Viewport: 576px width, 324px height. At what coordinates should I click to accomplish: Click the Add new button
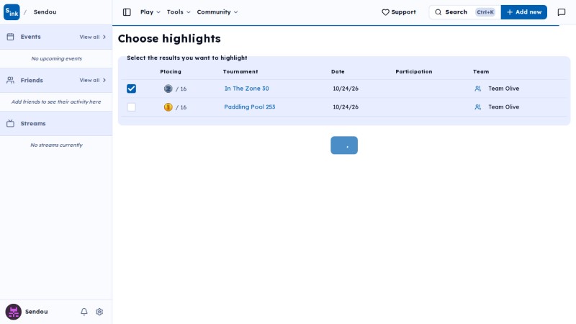pos(524,12)
